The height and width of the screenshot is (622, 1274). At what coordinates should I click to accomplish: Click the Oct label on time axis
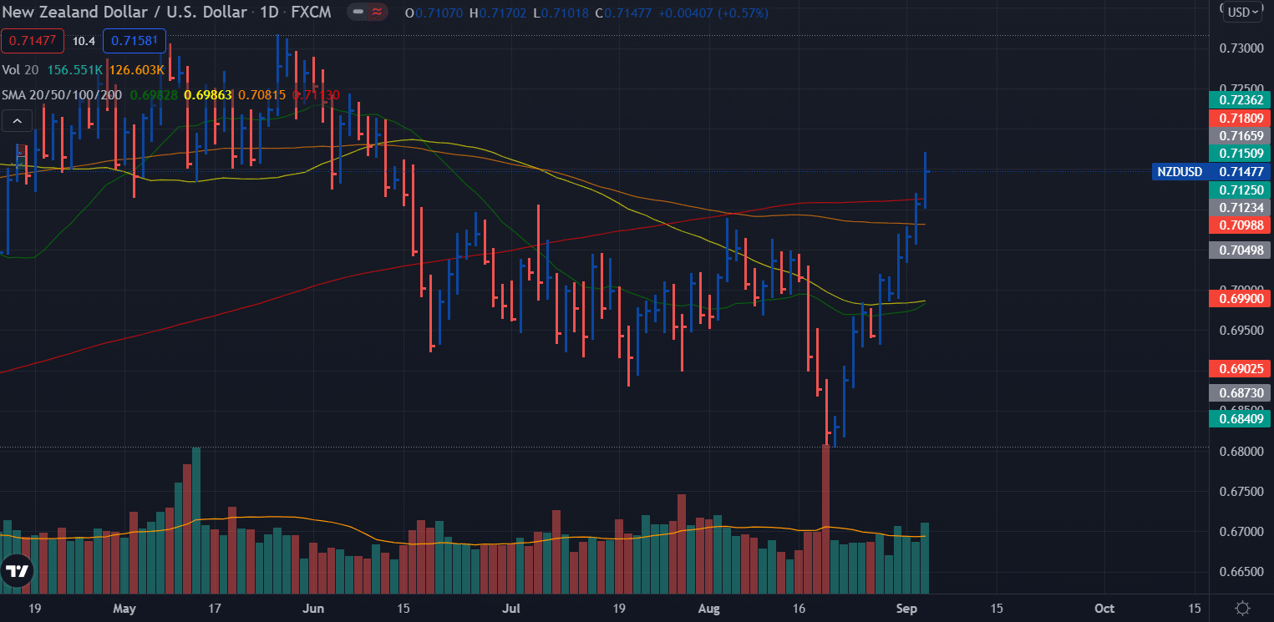(1104, 608)
